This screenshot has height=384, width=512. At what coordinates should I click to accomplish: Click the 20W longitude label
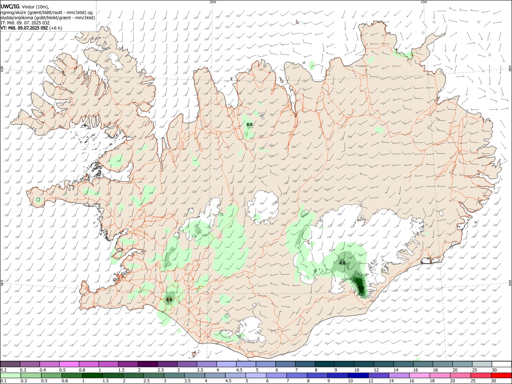213,2
